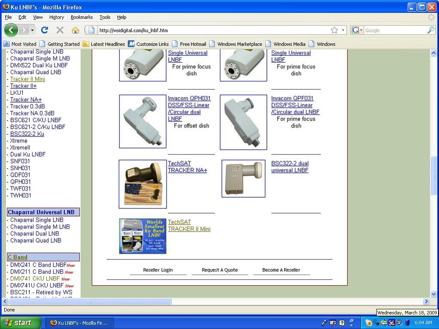Open the File menu
The width and height of the screenshot is (439, 329).
pos(9,17)
